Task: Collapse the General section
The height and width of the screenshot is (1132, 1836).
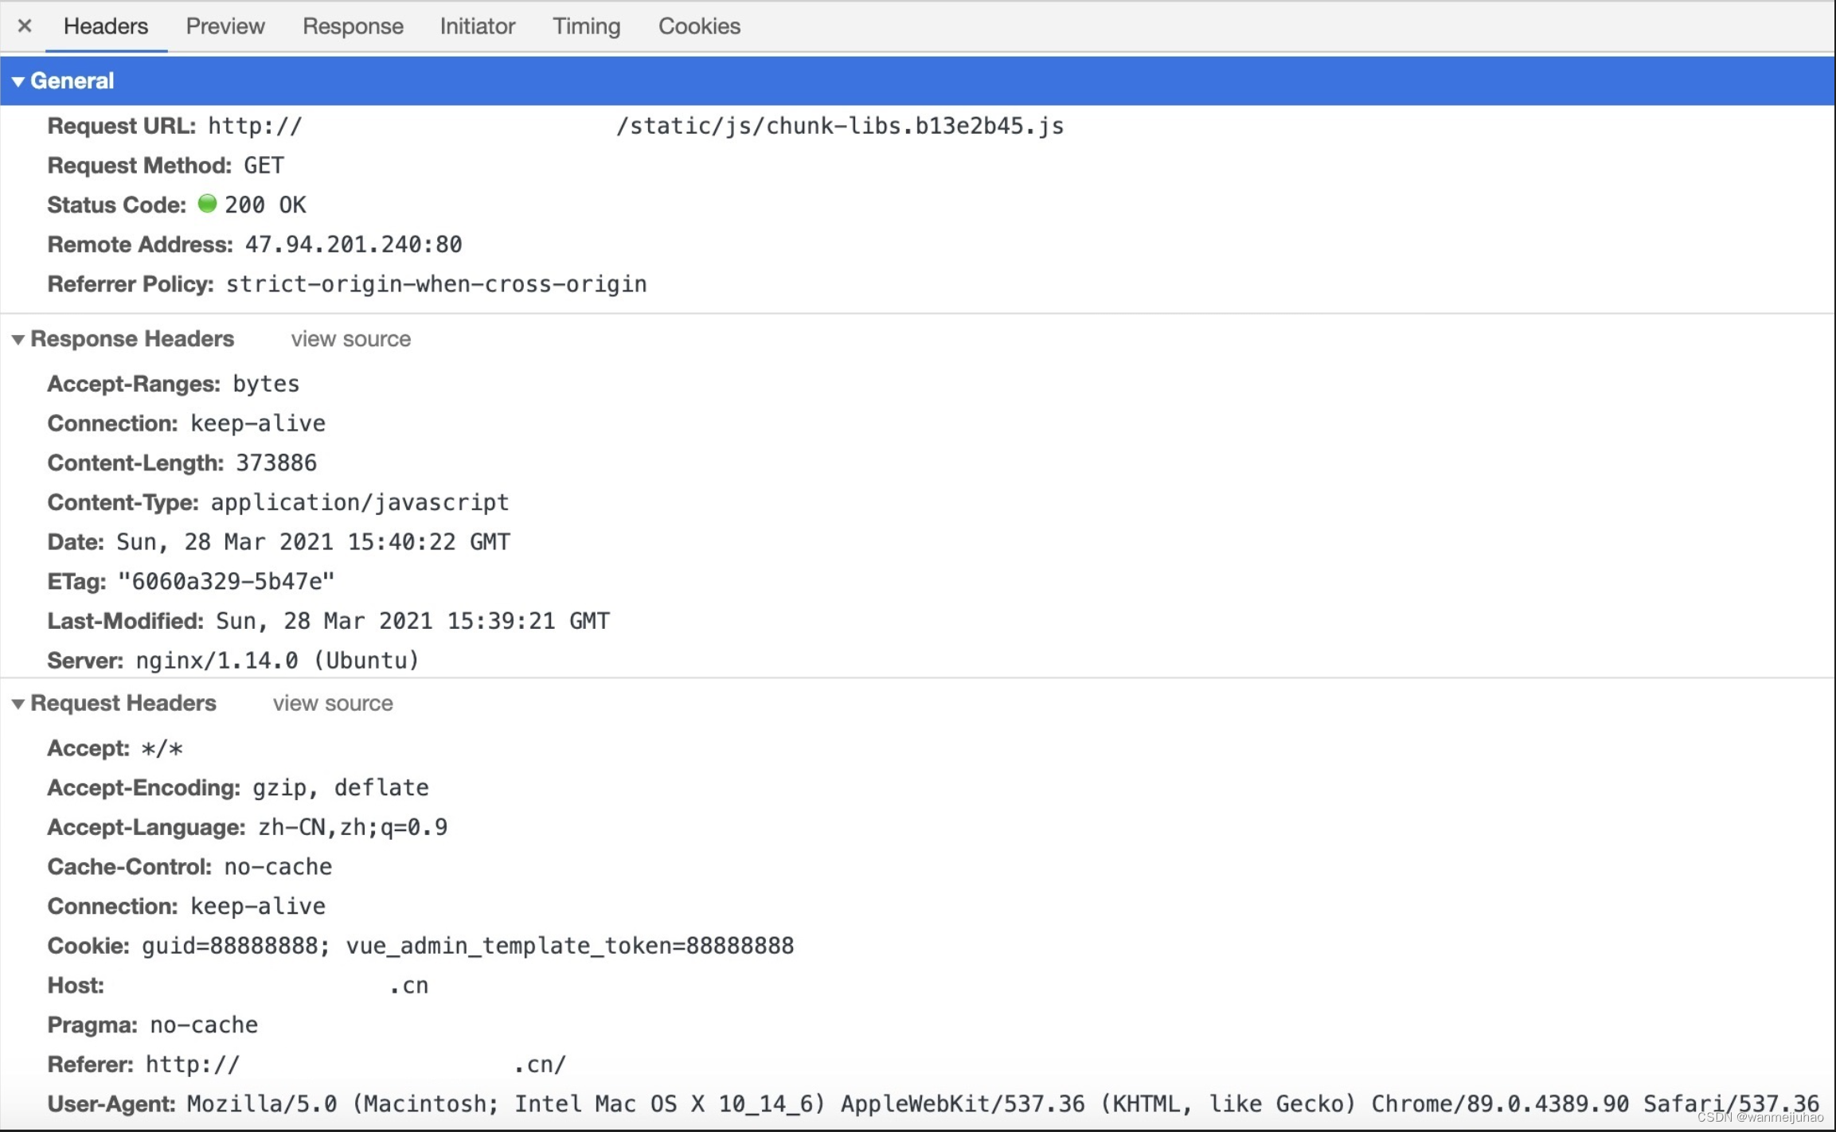Action: [x=18, y=81]
